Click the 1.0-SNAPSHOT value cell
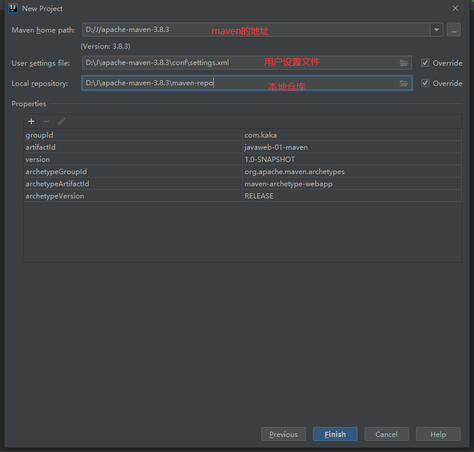This screenshot has width=474, height=452. pyautogui.click(x=352, y=160)
